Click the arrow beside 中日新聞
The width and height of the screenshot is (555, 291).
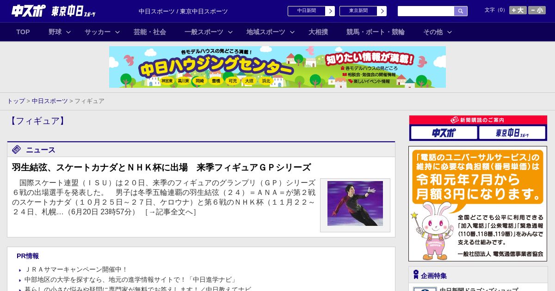point(330,11)
